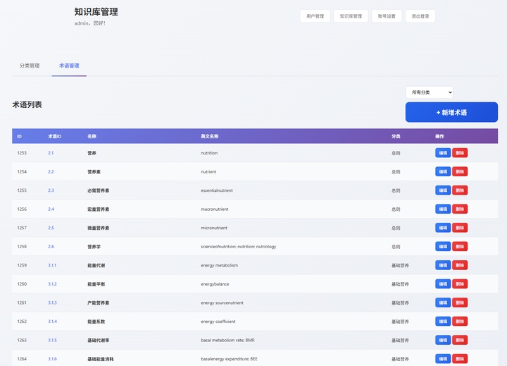Delete row 1254 营养素

(x=459, y=171)
